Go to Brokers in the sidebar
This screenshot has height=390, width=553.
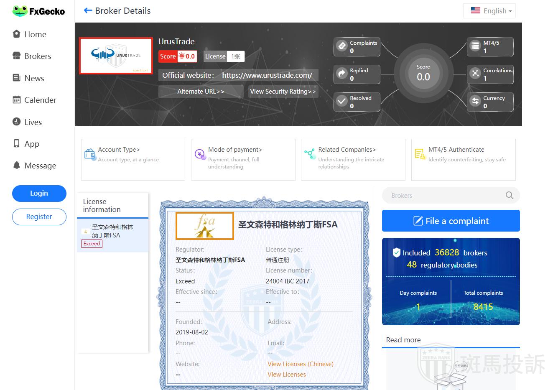pos(38,56)
